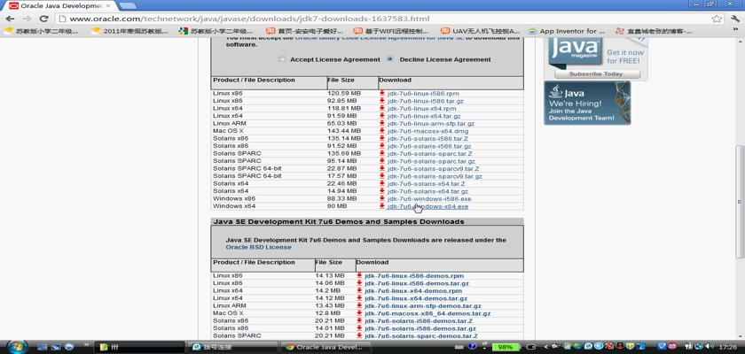The height and width of the screenshot is (354, 745).
Task: Click the scrollbar down arrow
Action: (740, 336)
